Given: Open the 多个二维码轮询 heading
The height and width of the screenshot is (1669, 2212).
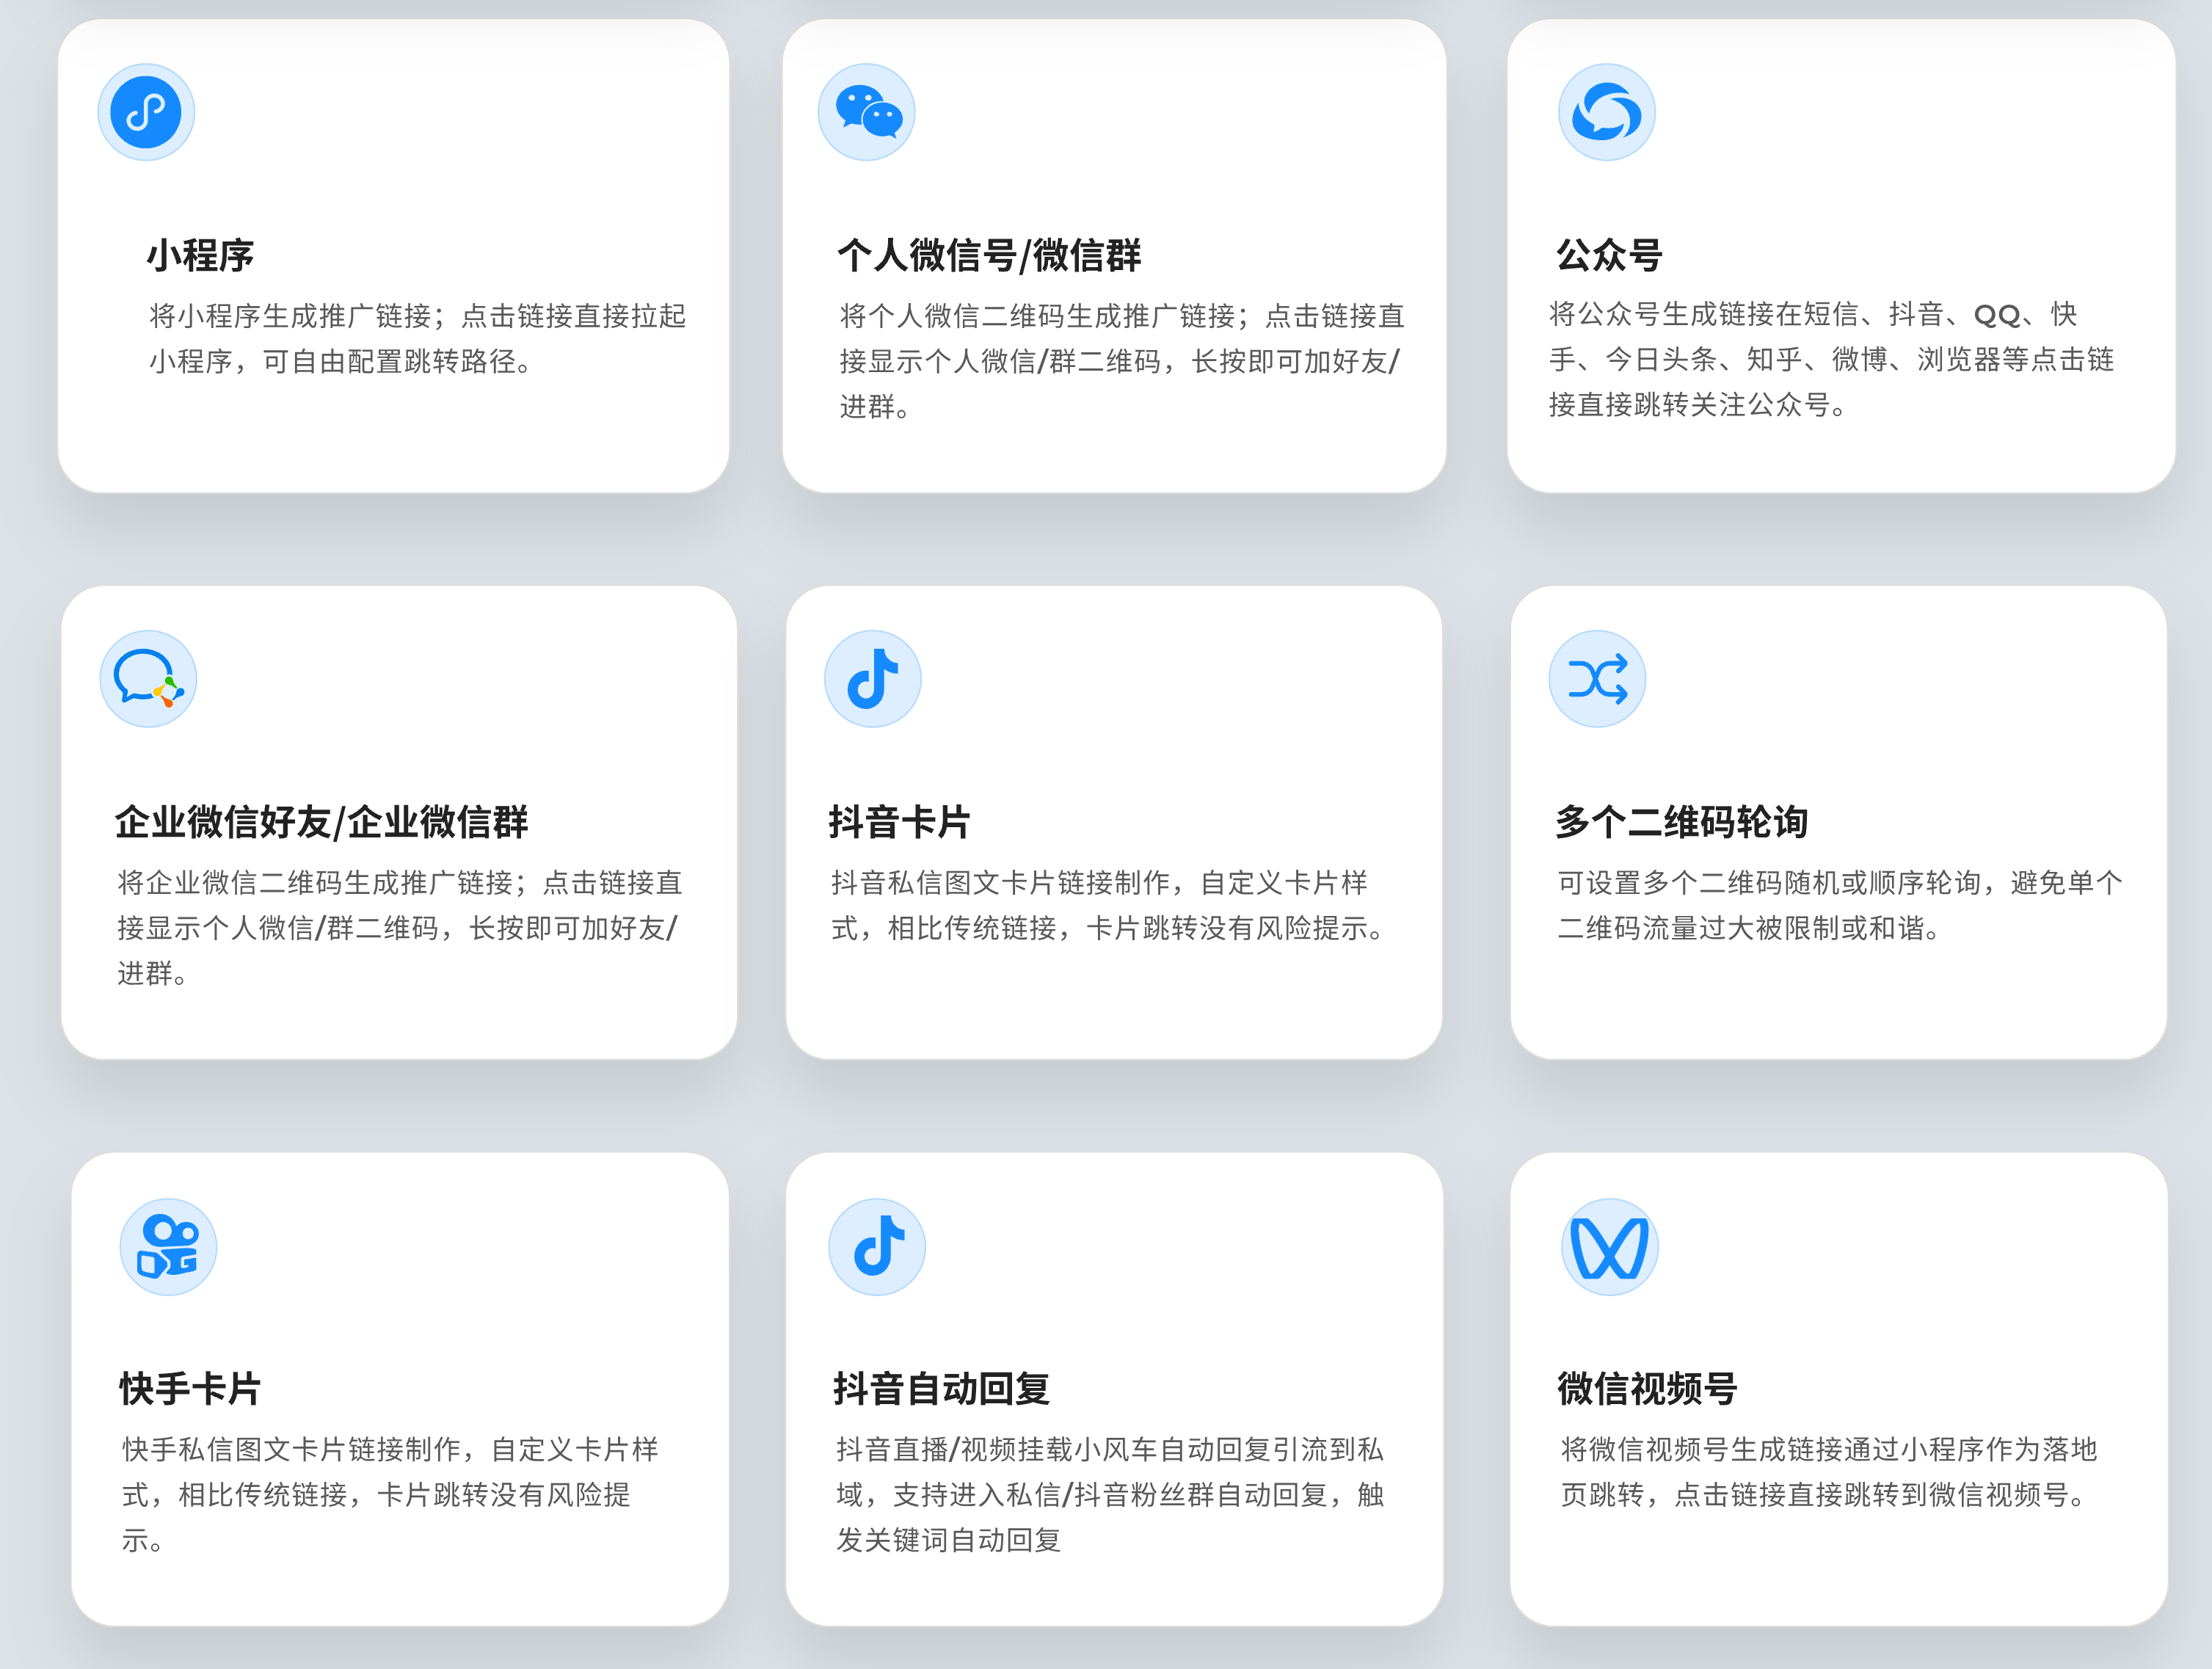Looking at the screenshot, I should 1681,822.
